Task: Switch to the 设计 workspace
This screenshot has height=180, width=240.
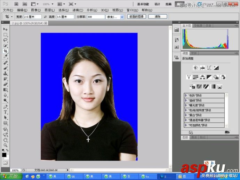Action: coord(157,4)
